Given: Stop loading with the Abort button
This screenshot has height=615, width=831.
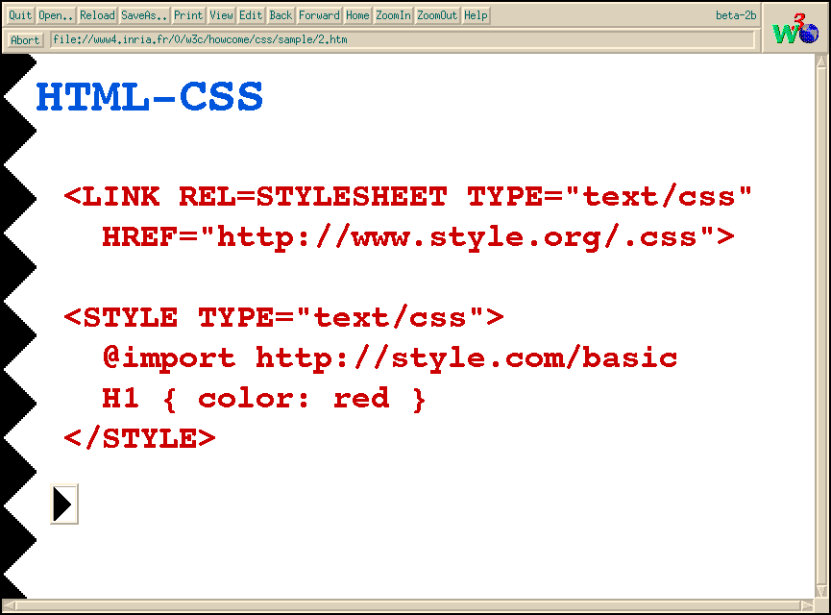Looking at the screenshot, I should [x=26, y=40].
